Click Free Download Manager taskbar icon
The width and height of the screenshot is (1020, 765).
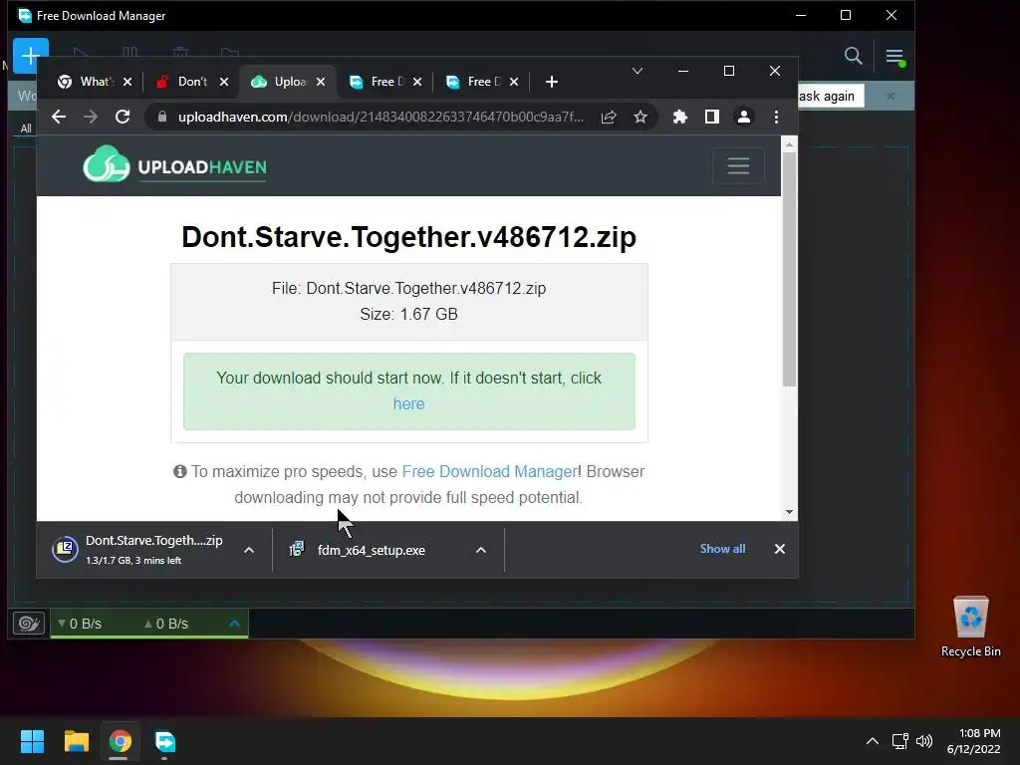[164, 741]
